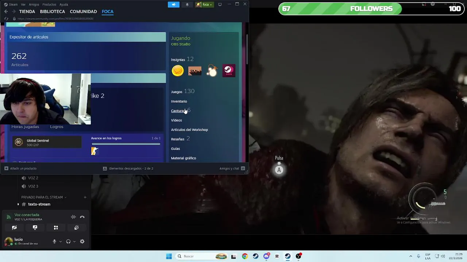Go to TIENDA tab
Image resolution: width=467 pixels, height=262 pixels.
(x=27, y=12)
